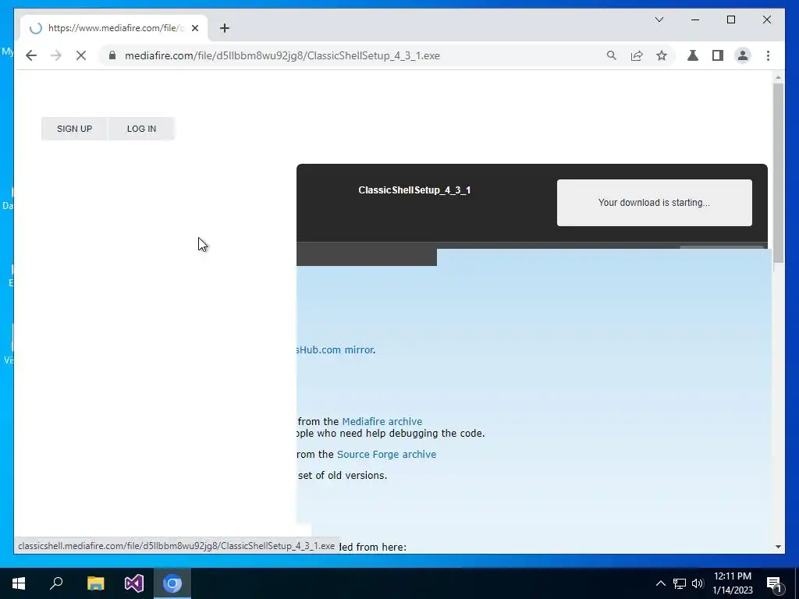Maximize the Chrome window

[730, 19]
